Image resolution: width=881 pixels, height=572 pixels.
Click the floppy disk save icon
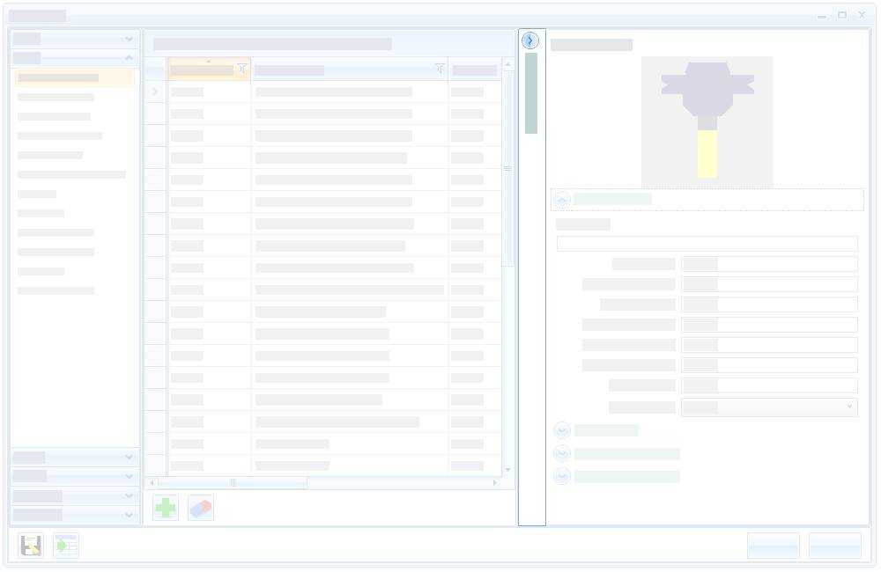click(31, 546)
